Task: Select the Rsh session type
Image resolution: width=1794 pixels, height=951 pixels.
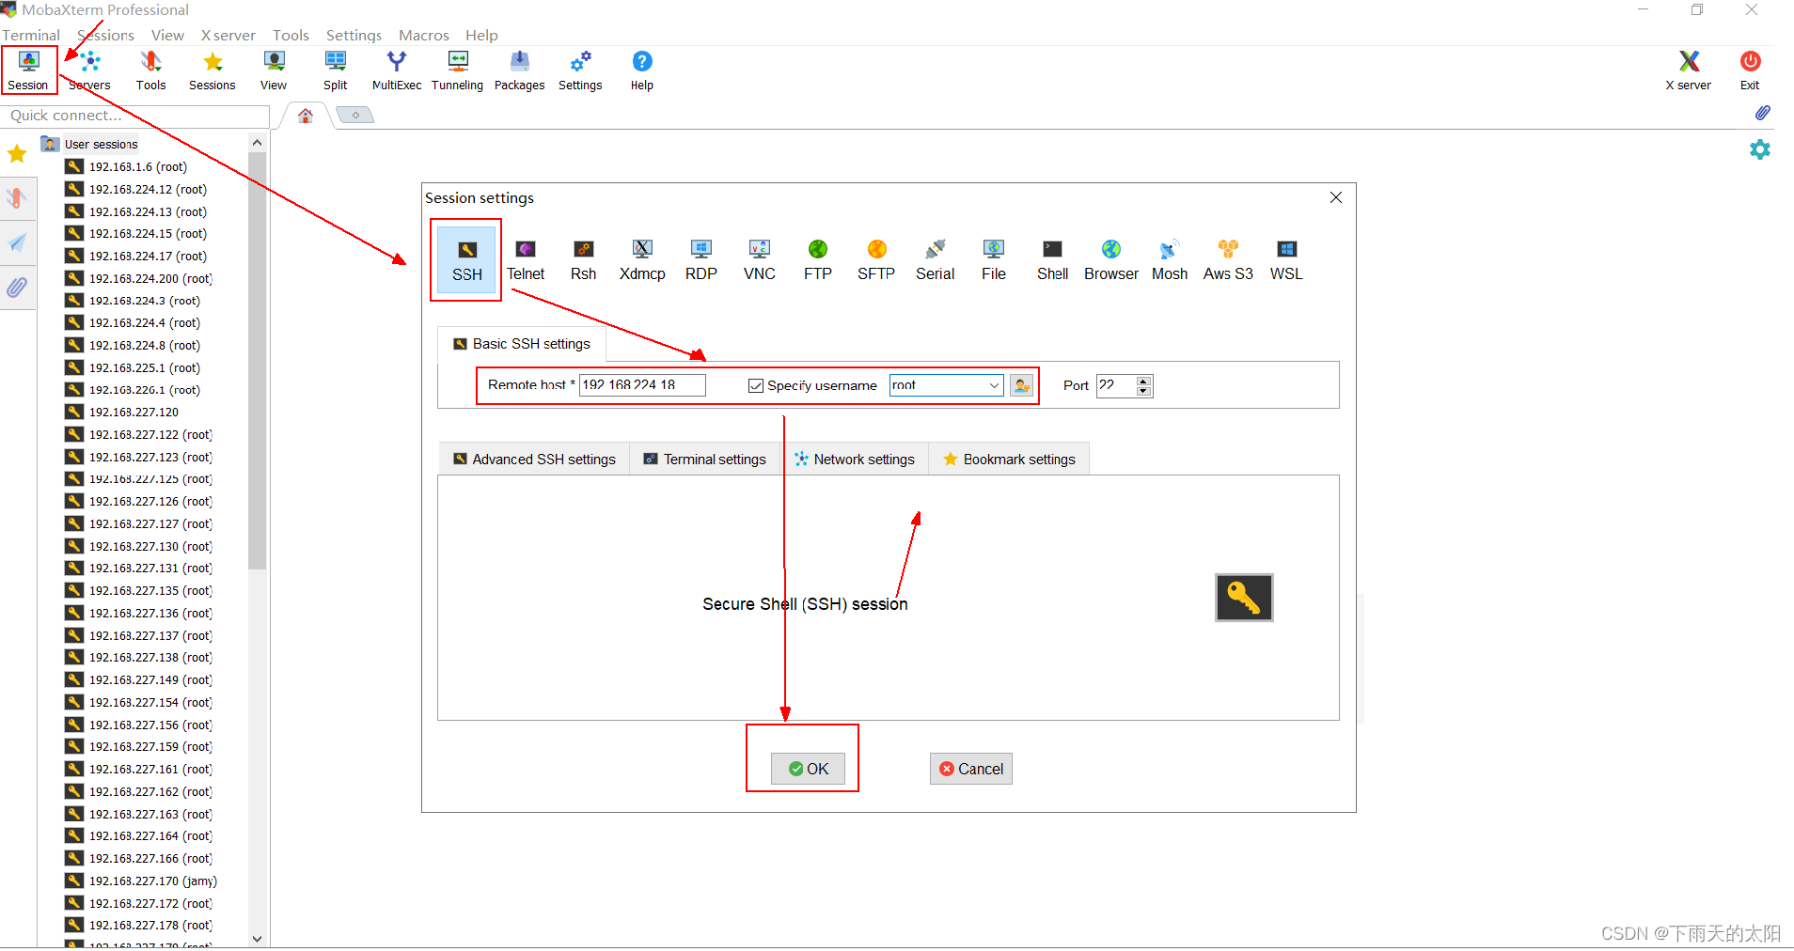Action: click(x=584, y=260)
